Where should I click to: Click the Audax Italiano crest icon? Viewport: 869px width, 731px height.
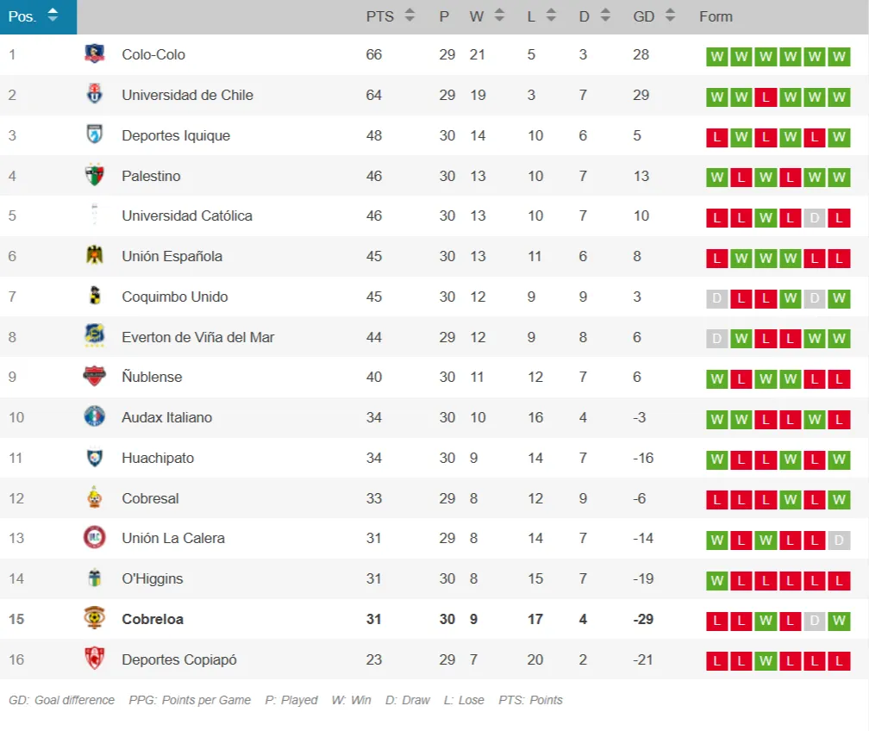click(95, 417)
